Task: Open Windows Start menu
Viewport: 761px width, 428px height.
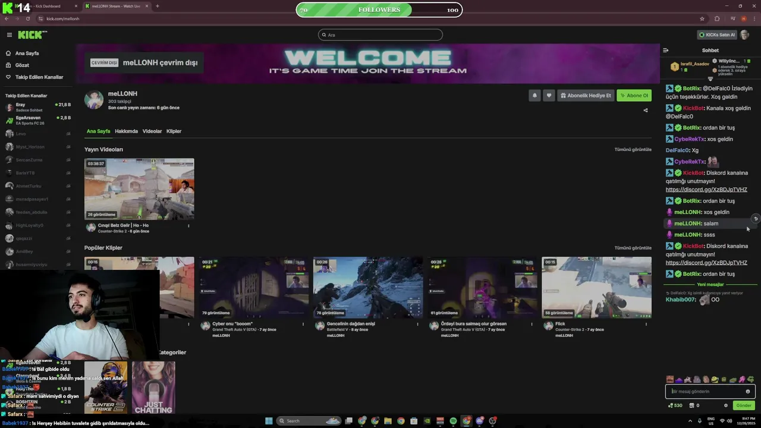Action: pos(269,421)
